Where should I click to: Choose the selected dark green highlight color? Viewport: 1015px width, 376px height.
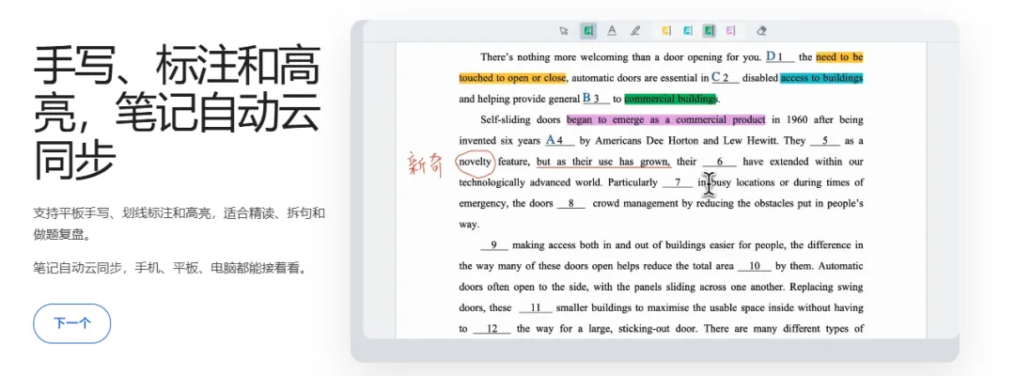tap(709, 30)
